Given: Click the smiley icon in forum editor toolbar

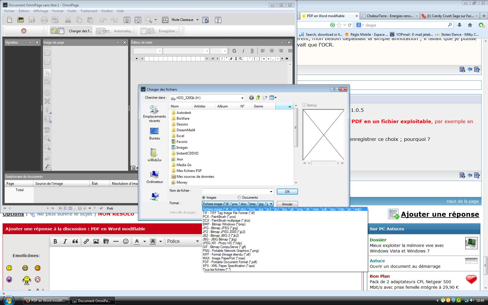Looking at the screenshot, I should coord(126,241).
